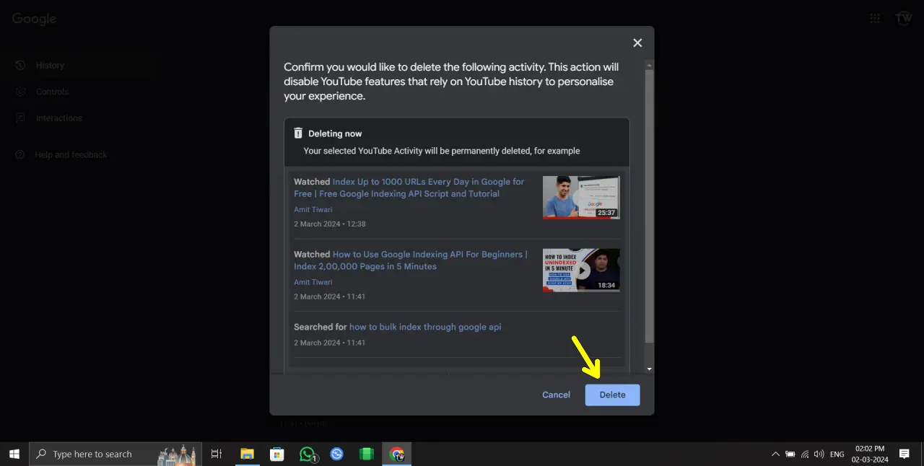Select the Cancel button in the dialog
The width and height of the screenshot is (924, 466).
point(556,395)
